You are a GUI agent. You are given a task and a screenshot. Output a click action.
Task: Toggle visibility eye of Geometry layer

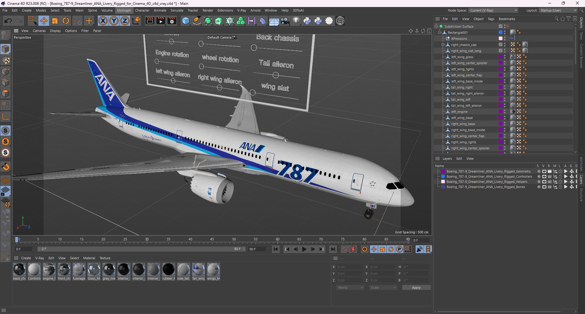pos(544,171)
